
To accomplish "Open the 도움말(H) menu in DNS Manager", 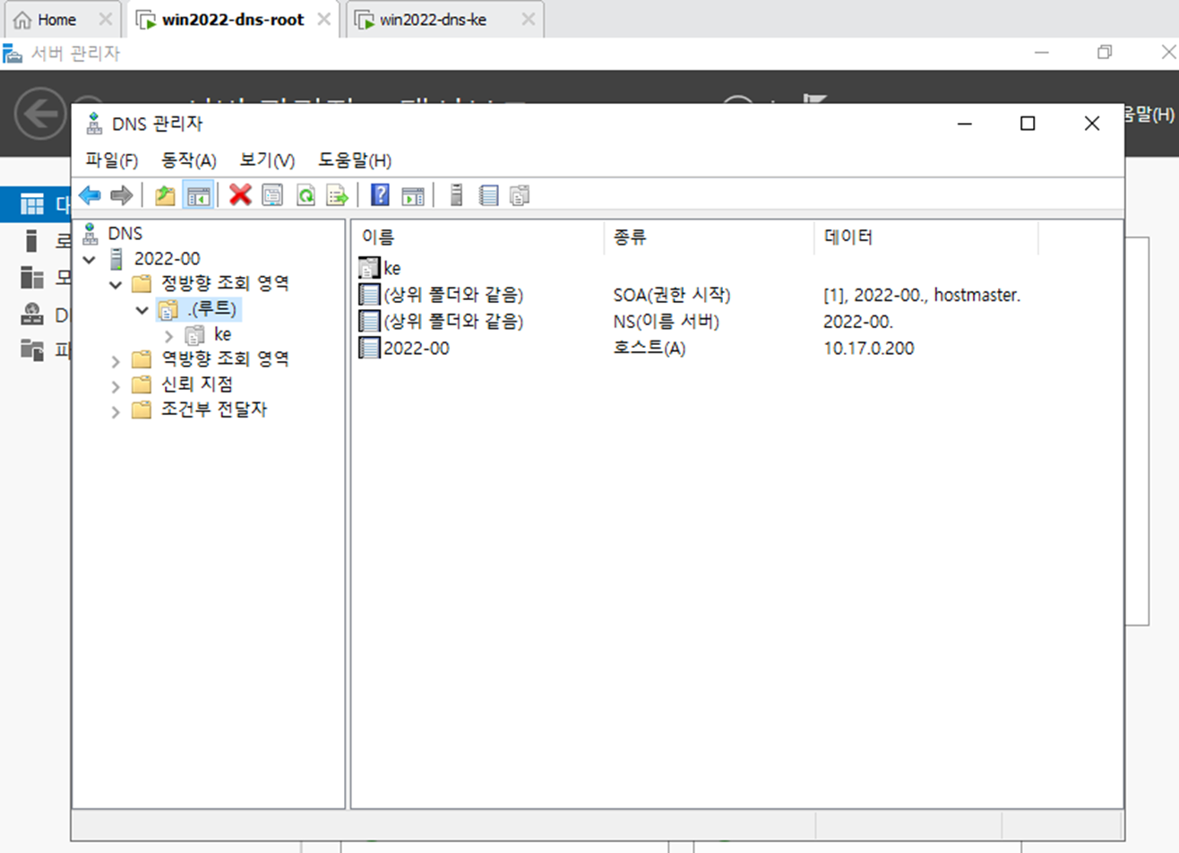I will coord(355,160).
